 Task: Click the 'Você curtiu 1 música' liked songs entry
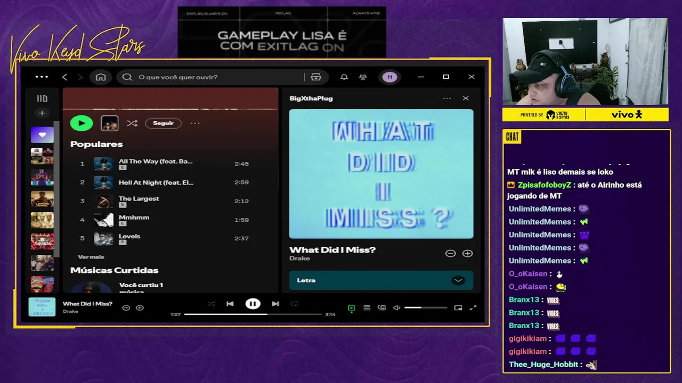click(x=141, y=288)
